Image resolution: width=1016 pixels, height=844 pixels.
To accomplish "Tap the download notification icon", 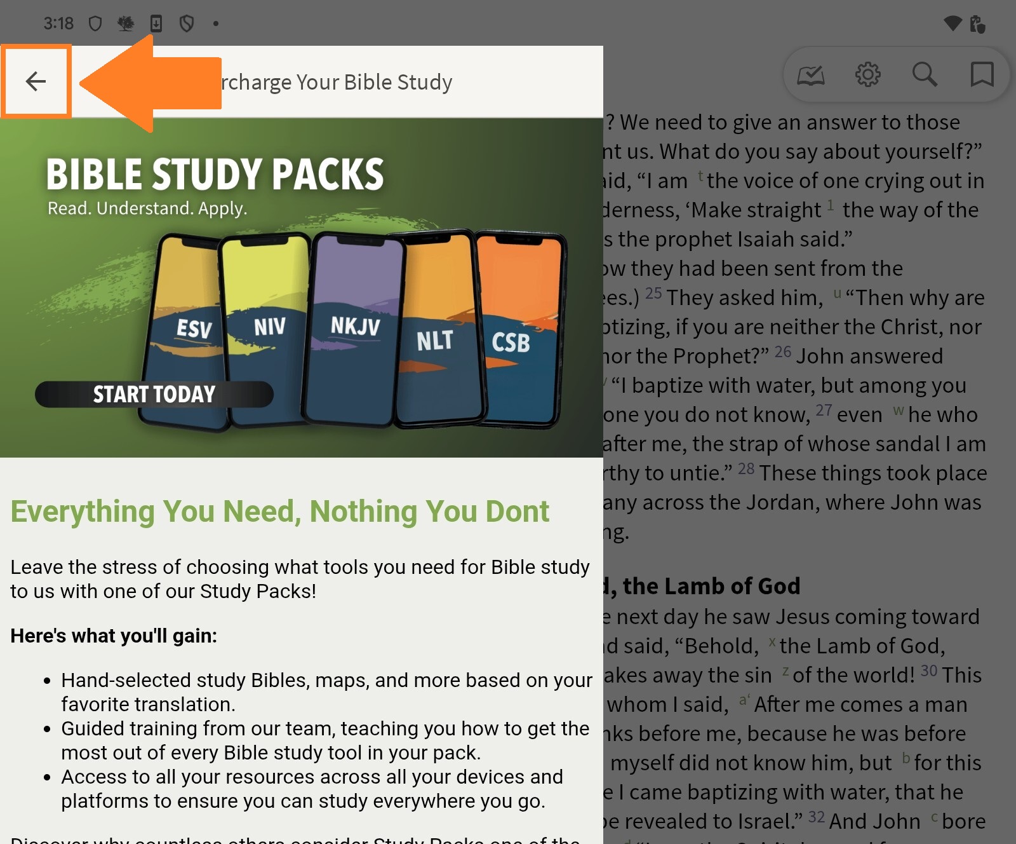I will pyautogui.click(x=156, y=24).
